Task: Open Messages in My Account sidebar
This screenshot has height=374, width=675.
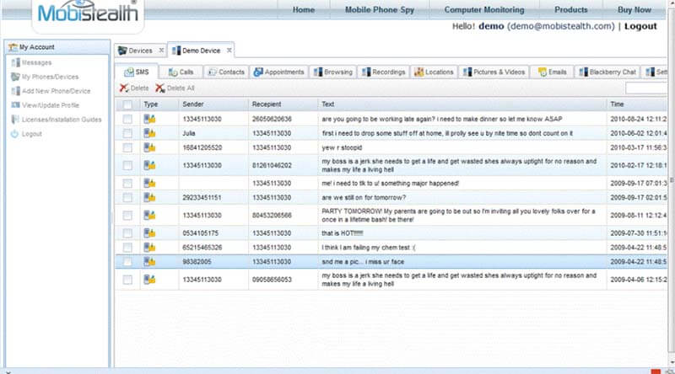Action: tap(36, 63)
